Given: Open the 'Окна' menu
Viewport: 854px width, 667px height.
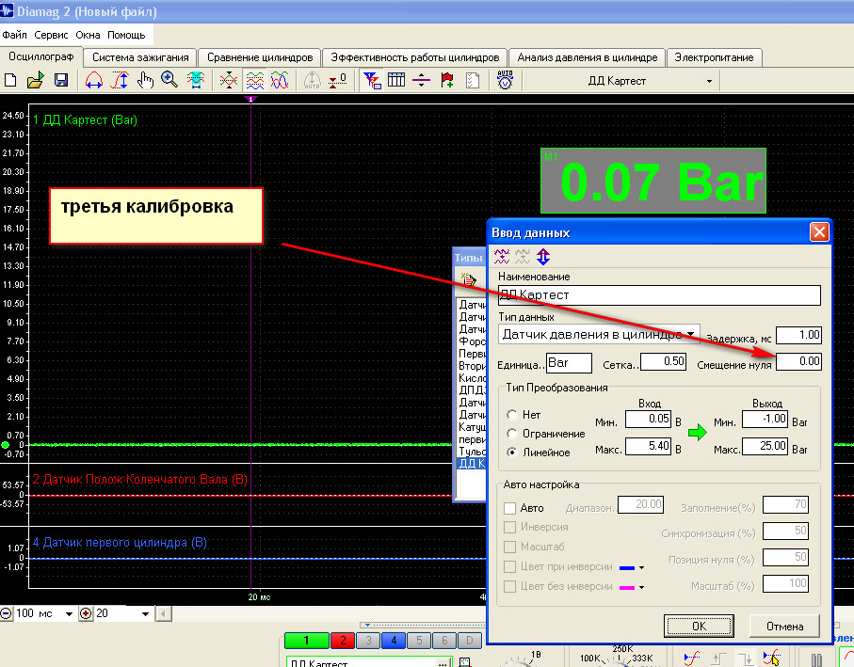Looking at the screenshot, I should tap(88, 35).
